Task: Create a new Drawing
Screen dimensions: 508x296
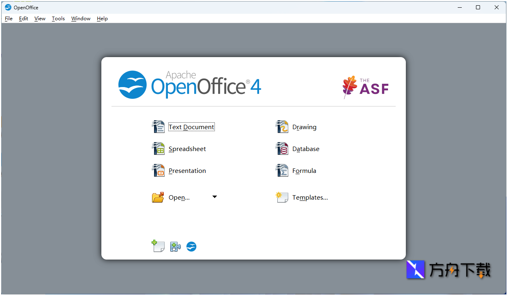Action: (304, 127)
